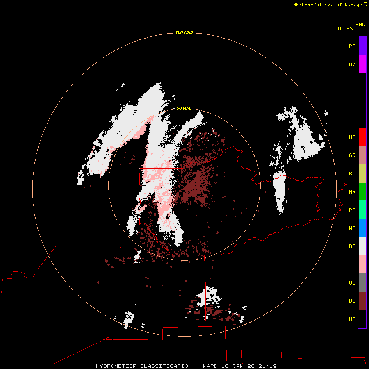
Task: Click the IC legend label
Action: pyautogui.click(x=352, y=265)
